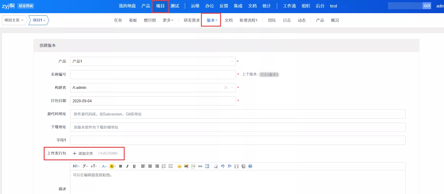Expand the 更多 menu
This screenshot has height=194, width=444.
[x=168, y=20]
